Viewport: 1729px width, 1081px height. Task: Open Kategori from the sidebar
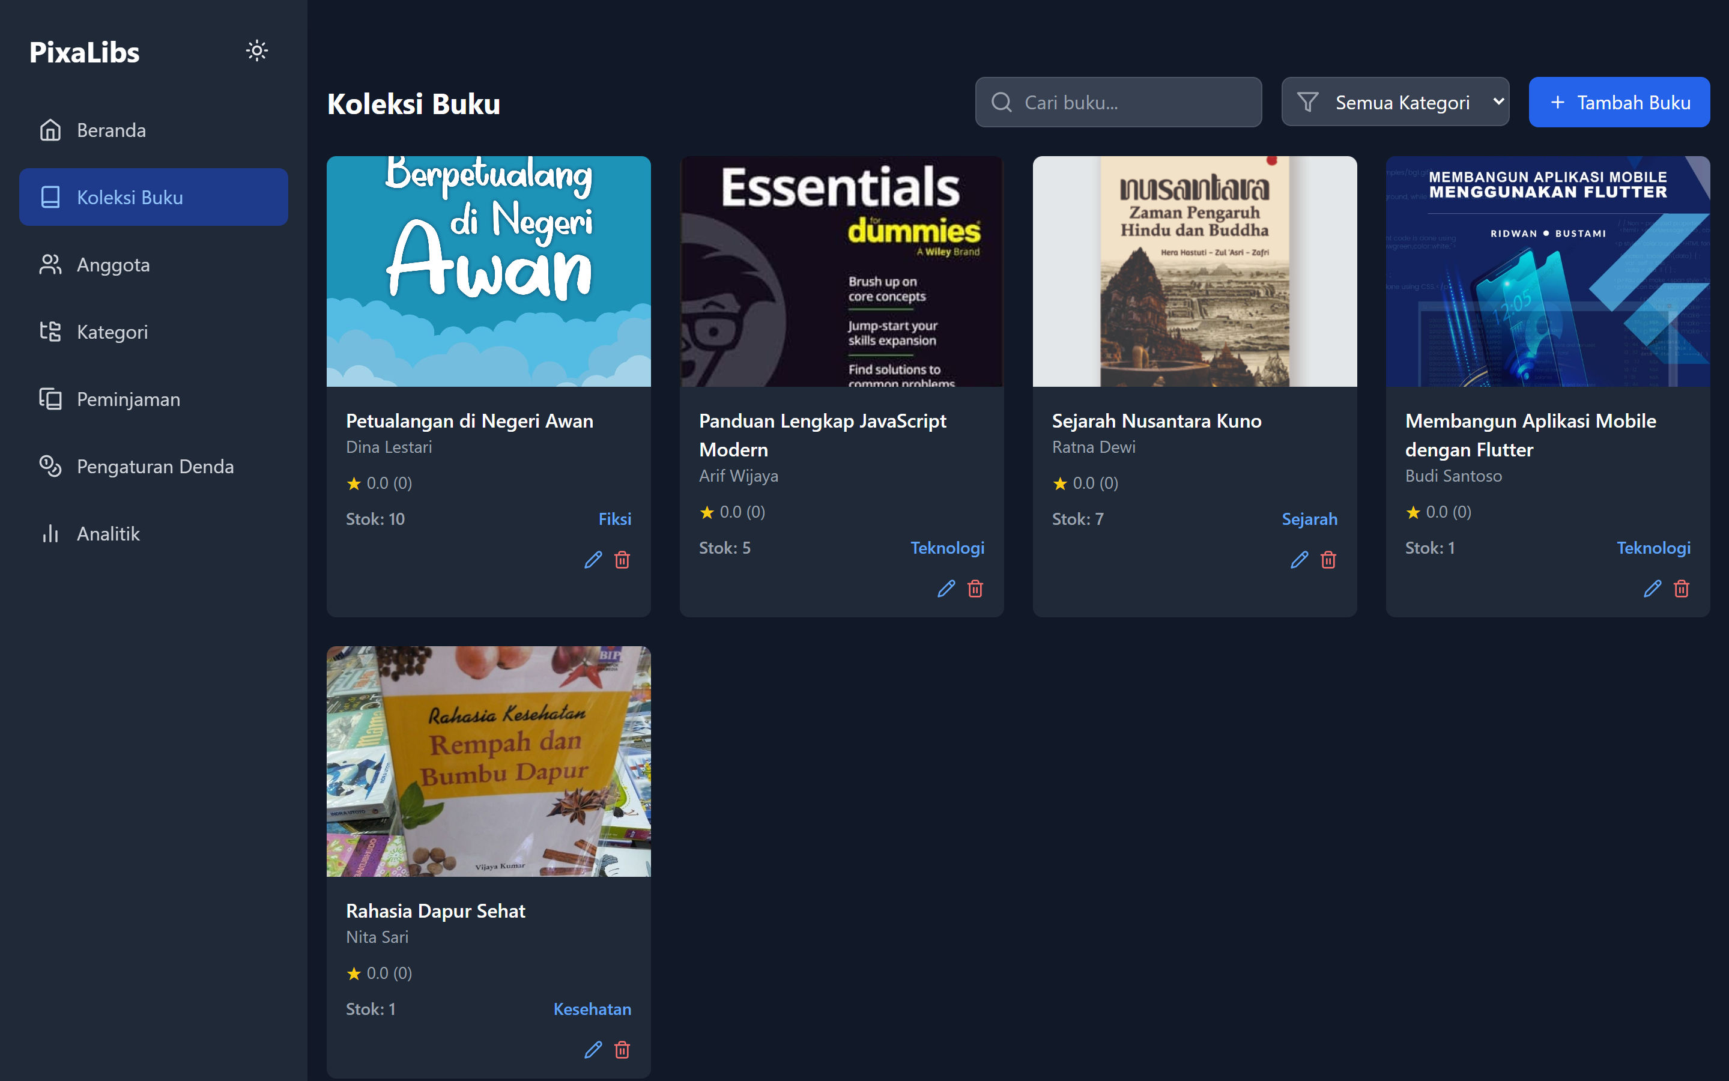pyautogui.click(x=154, y=332)
